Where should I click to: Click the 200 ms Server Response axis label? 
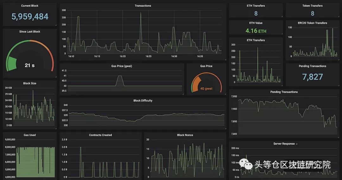click(x=235, y=148)
